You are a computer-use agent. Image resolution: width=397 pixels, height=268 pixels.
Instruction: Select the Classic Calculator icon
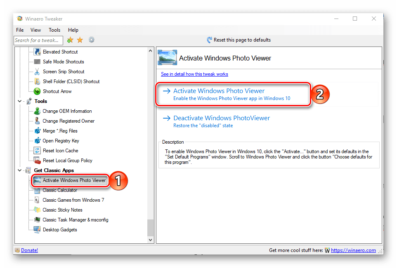click(37, 190)
